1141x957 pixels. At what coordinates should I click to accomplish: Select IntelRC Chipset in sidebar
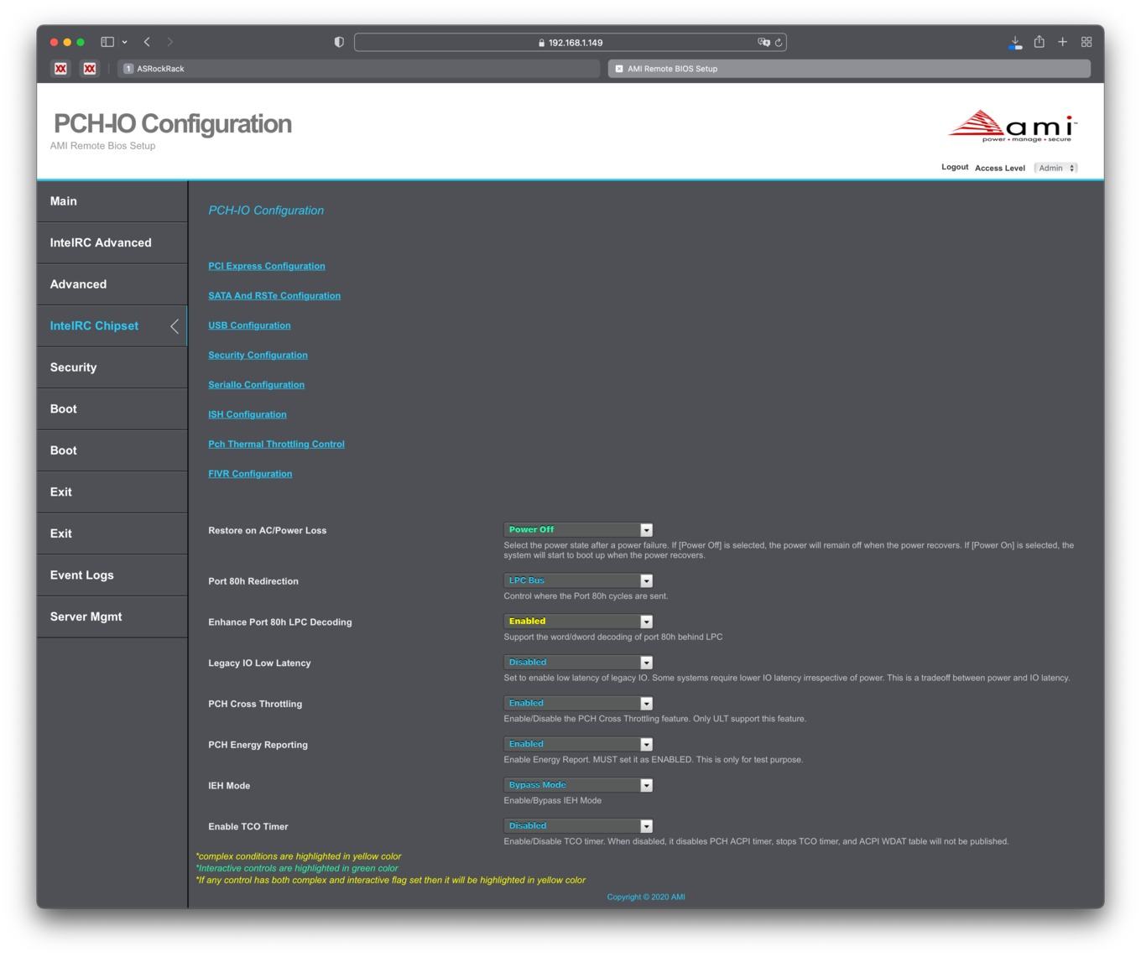click(112, 326)
